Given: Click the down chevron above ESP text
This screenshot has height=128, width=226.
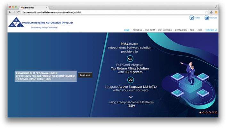Looking at the screenshot, I should 131,97.
